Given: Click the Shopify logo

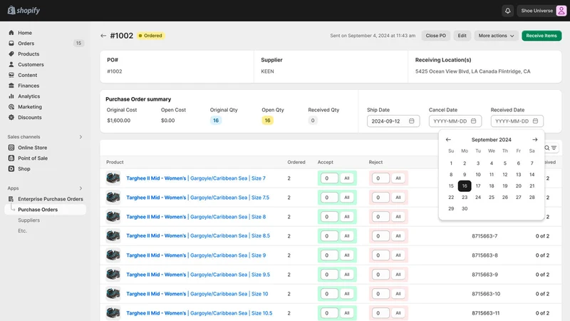Looking at the screenshot, I should pyautogui.click(x=24, y=10).
